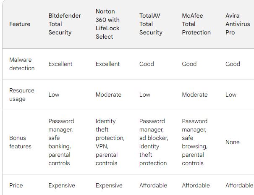The image size is (254, 195).
Task: Select Bitdefender's bonus features cell with safe banking
Action: [60, 142]
